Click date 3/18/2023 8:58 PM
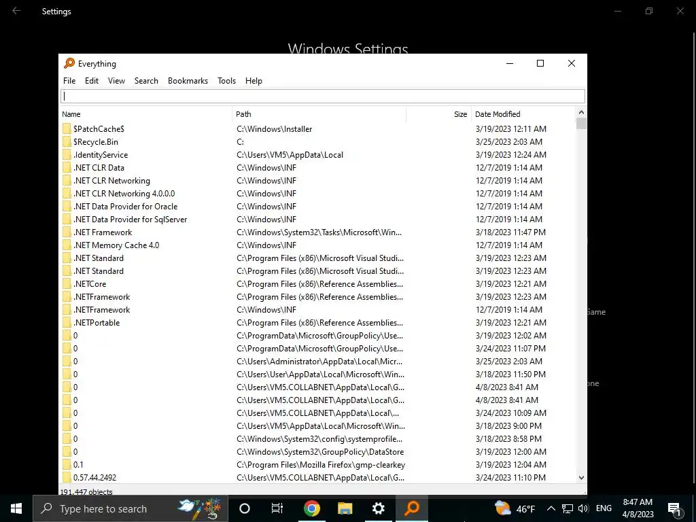696x522 pixels. [508, 439]
